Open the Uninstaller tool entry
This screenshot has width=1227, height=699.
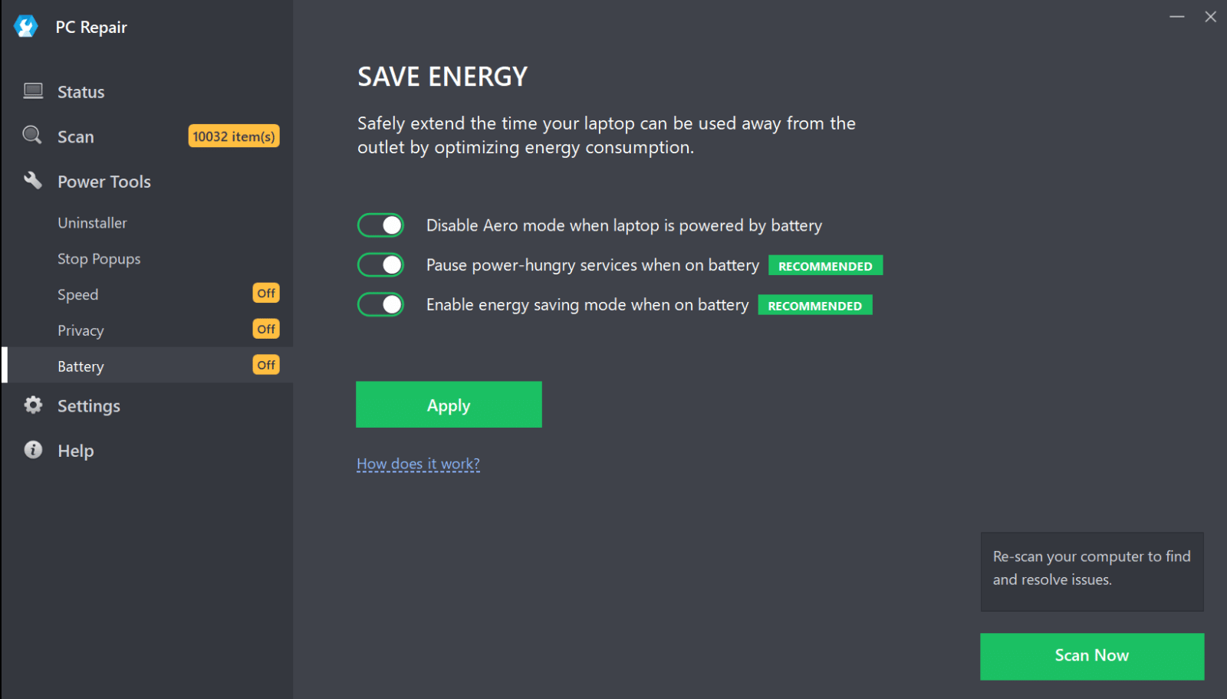(x=92, y=222)
